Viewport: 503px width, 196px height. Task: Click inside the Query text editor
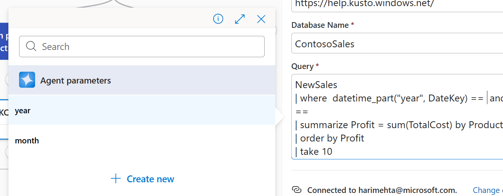click(397, 116)
